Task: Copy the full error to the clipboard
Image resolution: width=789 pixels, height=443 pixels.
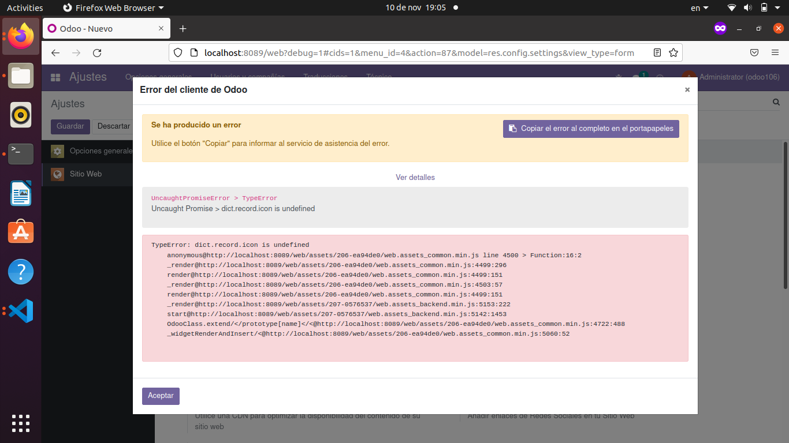Action: coord(590,129)
